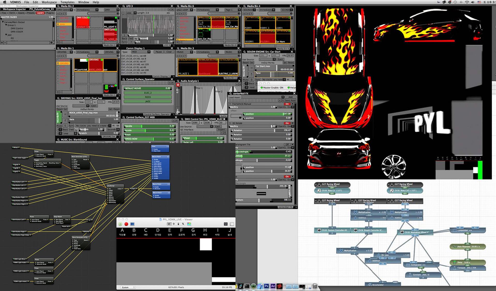Screen dimensions: 496x291
Task: Select the PYL JAZZ 1 clip in Media Bin 3
Action: click(188, 67)
